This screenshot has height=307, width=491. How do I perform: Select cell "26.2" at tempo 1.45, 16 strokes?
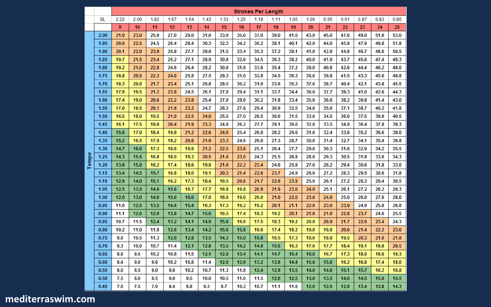point(241,124)
